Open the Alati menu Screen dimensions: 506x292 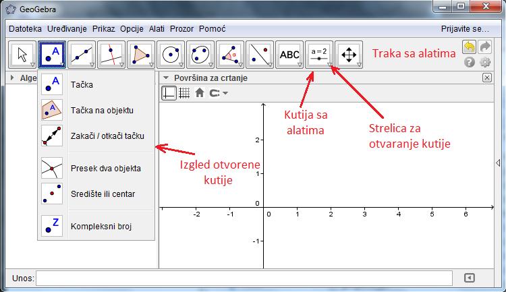pos(157,29)
